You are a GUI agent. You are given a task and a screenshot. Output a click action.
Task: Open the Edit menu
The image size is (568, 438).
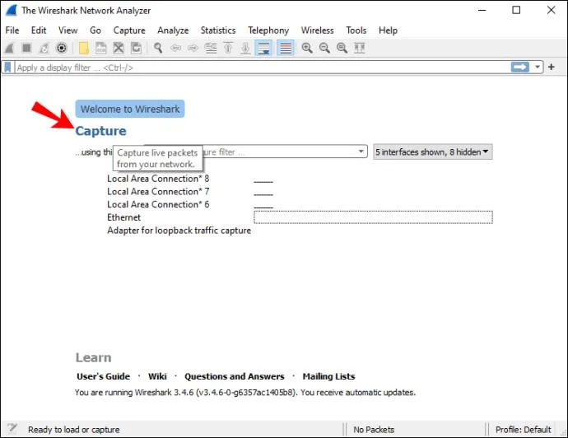point(39,30)
